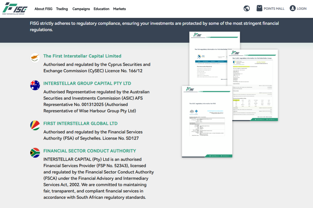The width and height of the screenshot is (313, 208).
Task: Open the ASIC regulatory document thumbnail
Action: tap(207, 122)
